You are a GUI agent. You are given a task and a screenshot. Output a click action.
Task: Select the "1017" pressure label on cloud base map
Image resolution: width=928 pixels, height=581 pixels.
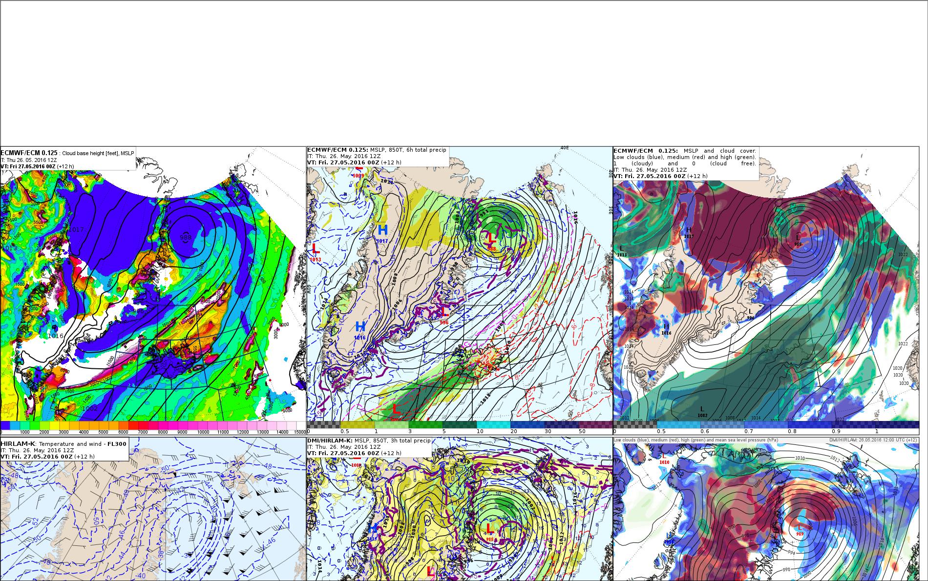(76, 229)
